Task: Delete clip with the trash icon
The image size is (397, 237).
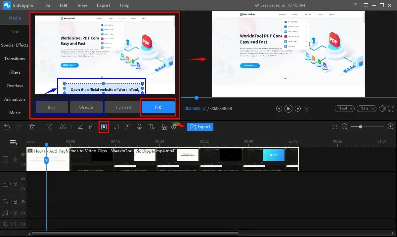Action: click(x=32, y=126)
